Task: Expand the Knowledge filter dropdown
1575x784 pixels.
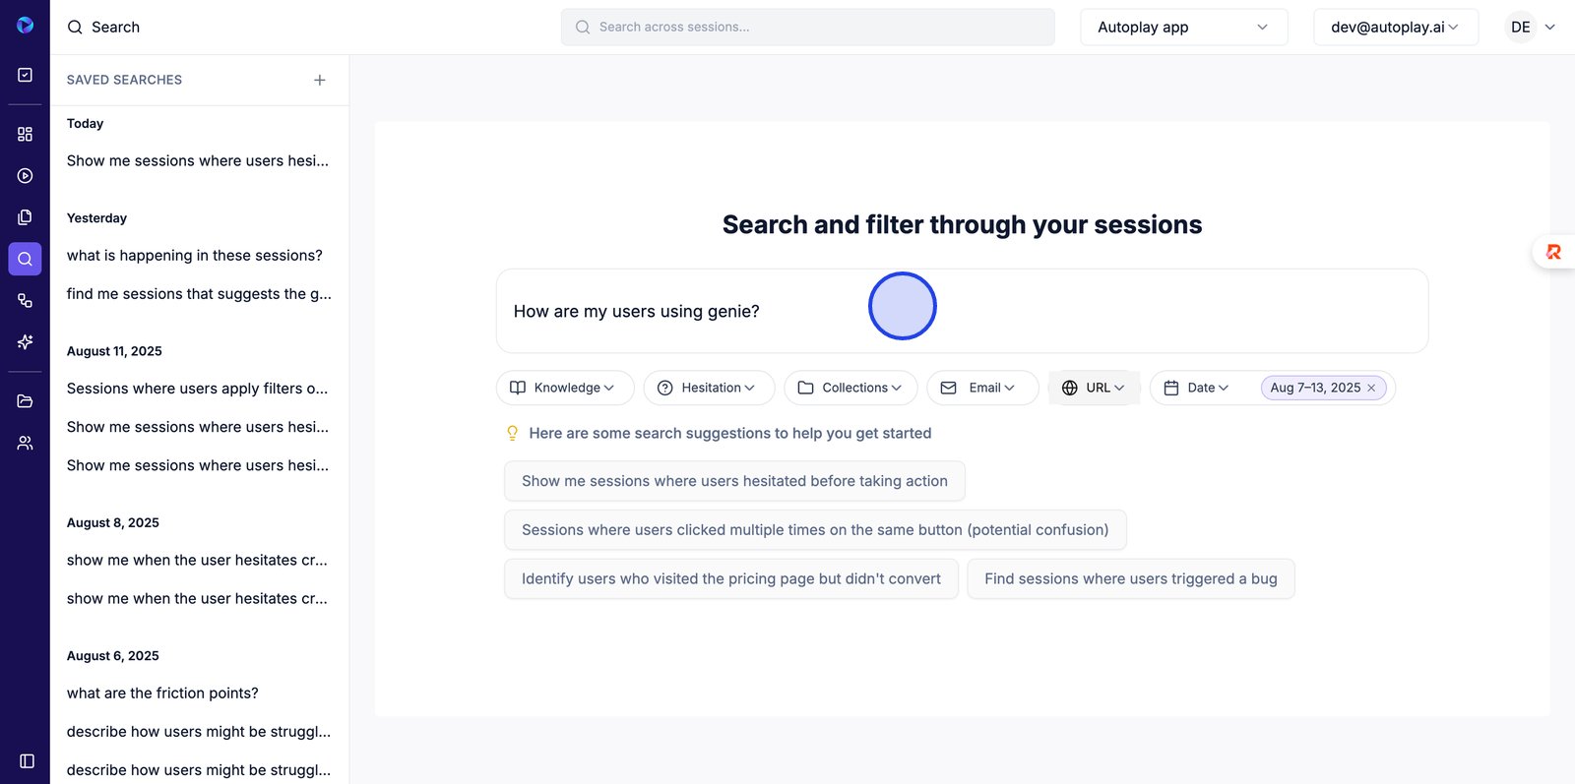Action: (564, 388)
